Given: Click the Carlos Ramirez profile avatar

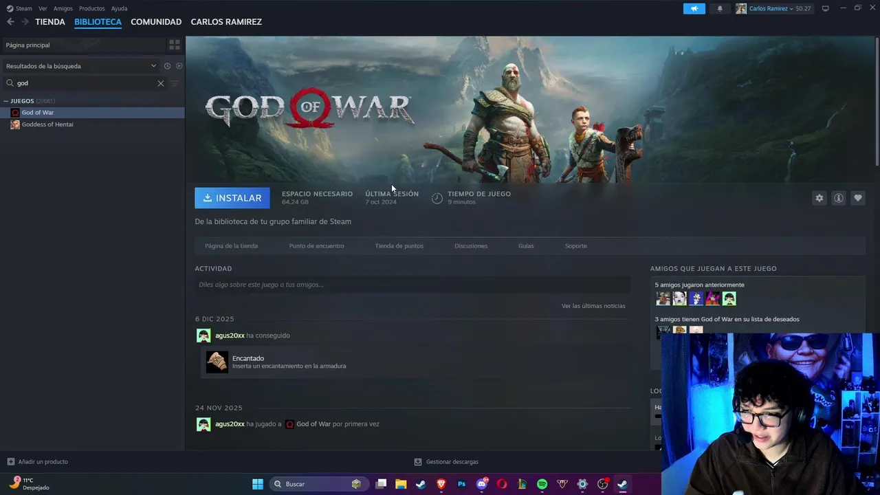Looking at the screenshot, I should click(741, 9).
